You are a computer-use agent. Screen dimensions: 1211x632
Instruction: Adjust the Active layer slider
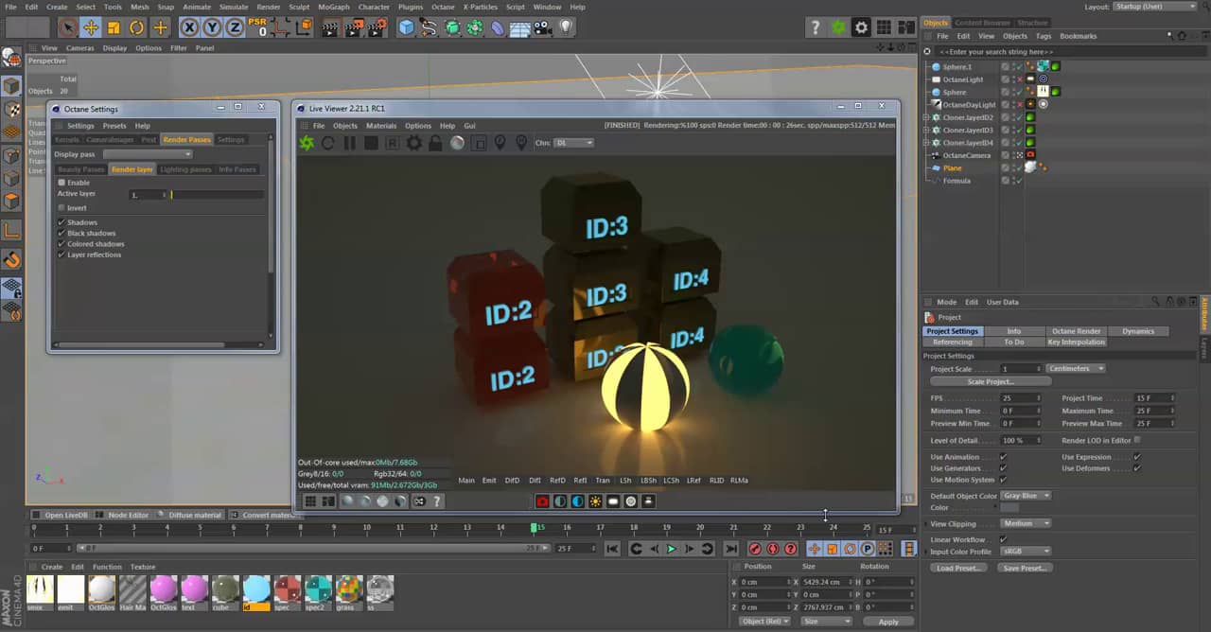click(x=217, y=195)
